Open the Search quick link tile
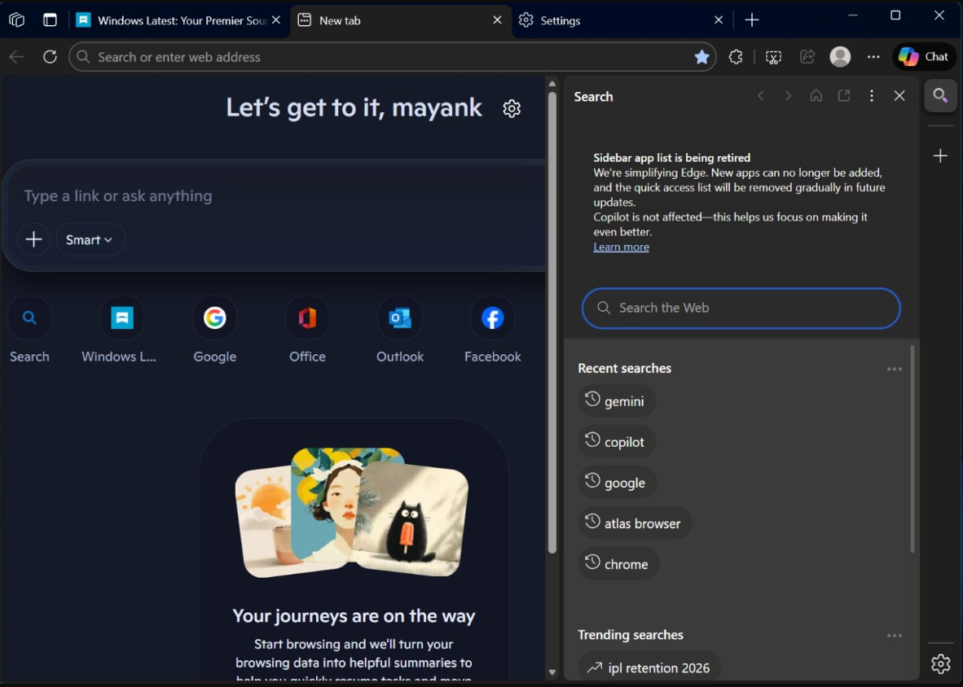Screen dimensions: 963x687 tap(29, 330)
